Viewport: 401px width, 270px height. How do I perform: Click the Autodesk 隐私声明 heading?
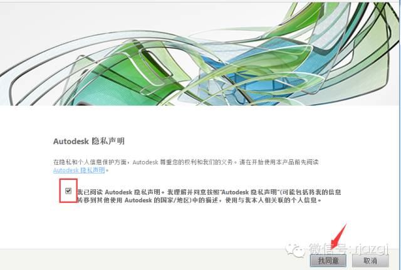click(x=89, y=141)
